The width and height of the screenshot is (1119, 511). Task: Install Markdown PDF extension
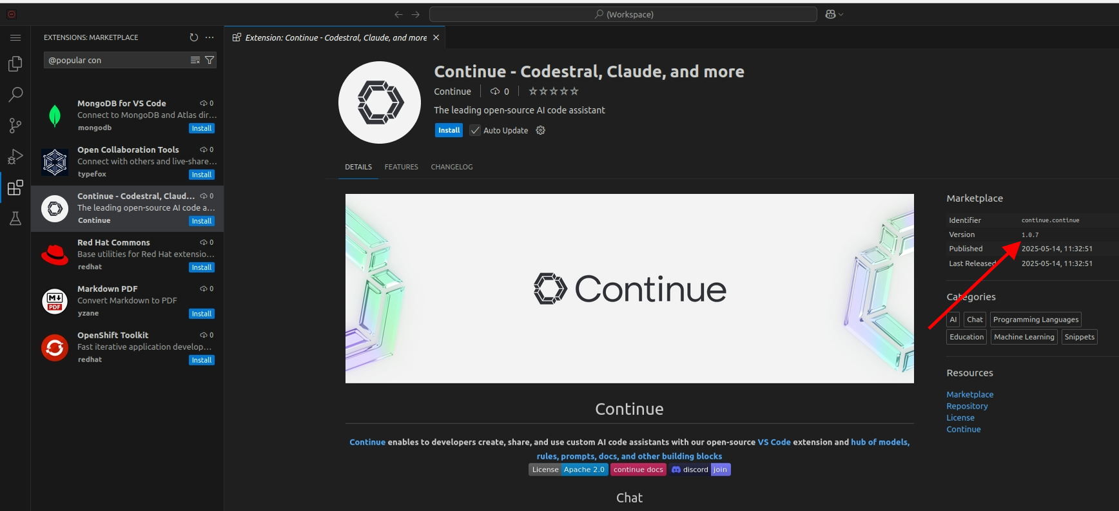pos(202,314)
